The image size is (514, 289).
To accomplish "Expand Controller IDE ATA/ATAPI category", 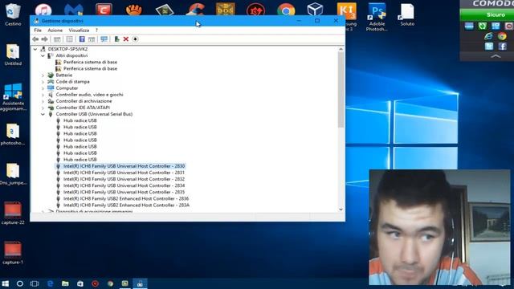I will tap(43, 108).
